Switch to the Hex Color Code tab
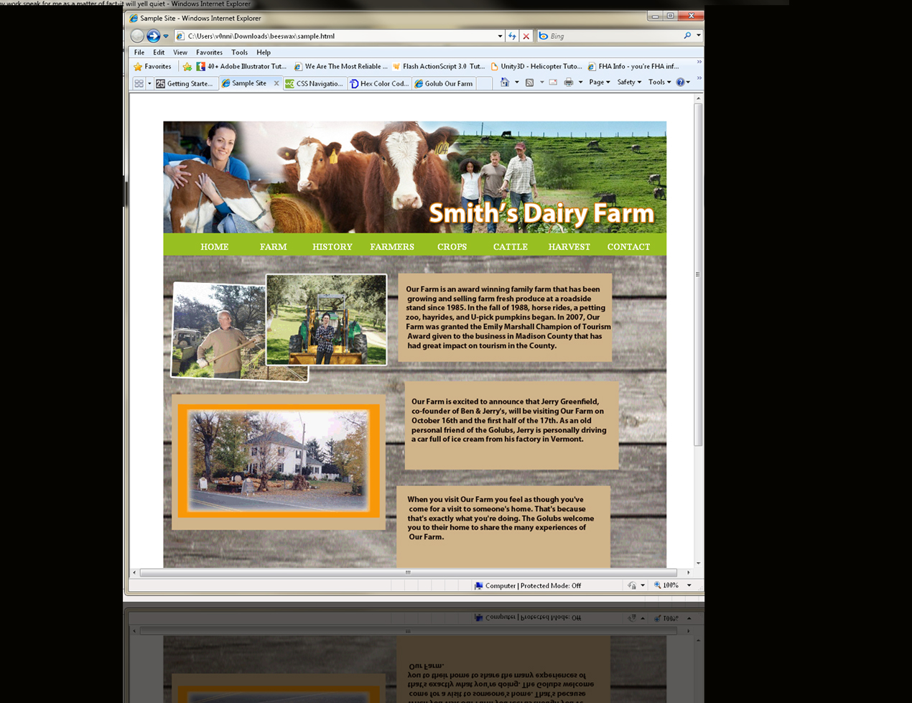The image size is (912, 703). (x=378, y=83)
